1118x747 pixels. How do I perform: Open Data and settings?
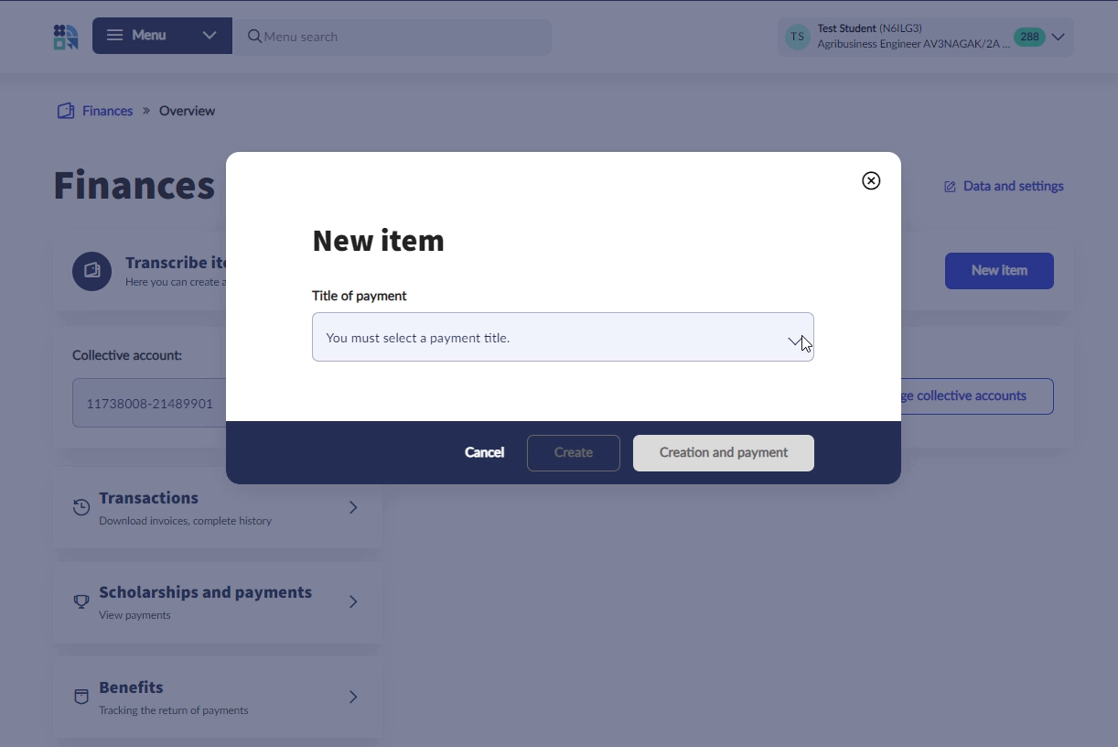click(1004, 187)
